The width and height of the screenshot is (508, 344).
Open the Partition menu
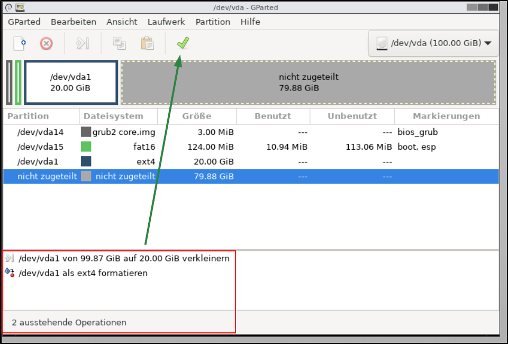point(213,22)
